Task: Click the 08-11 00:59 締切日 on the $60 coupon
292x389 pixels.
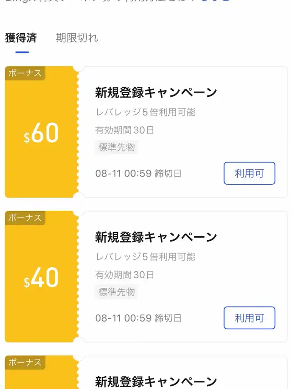Action: point(138,173)
